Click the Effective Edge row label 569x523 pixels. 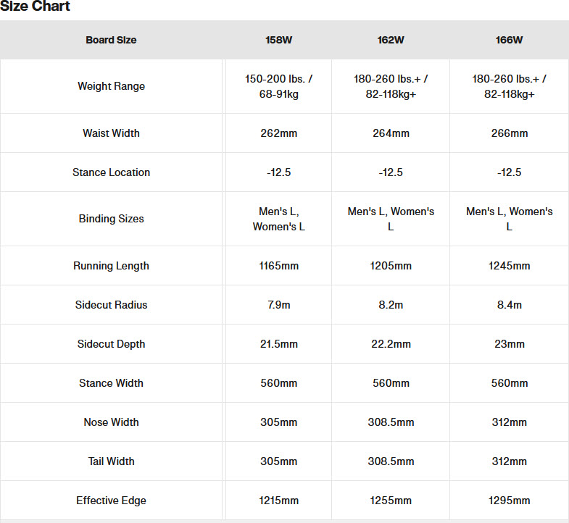pos(111,501)
